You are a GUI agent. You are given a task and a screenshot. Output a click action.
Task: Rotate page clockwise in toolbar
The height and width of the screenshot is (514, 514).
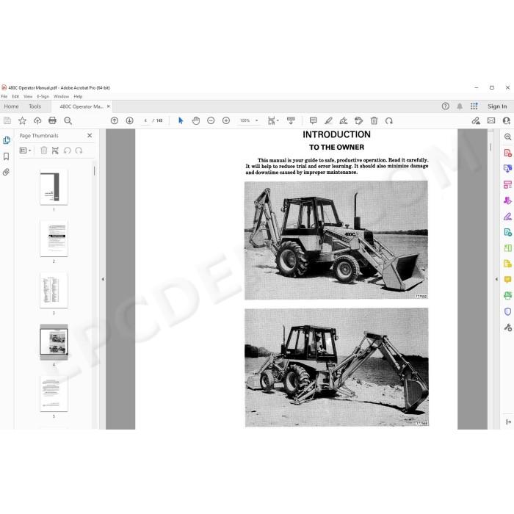click(389, 120)
